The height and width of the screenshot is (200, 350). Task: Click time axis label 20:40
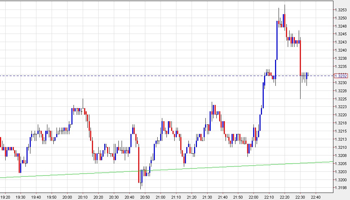pos(129,197)
